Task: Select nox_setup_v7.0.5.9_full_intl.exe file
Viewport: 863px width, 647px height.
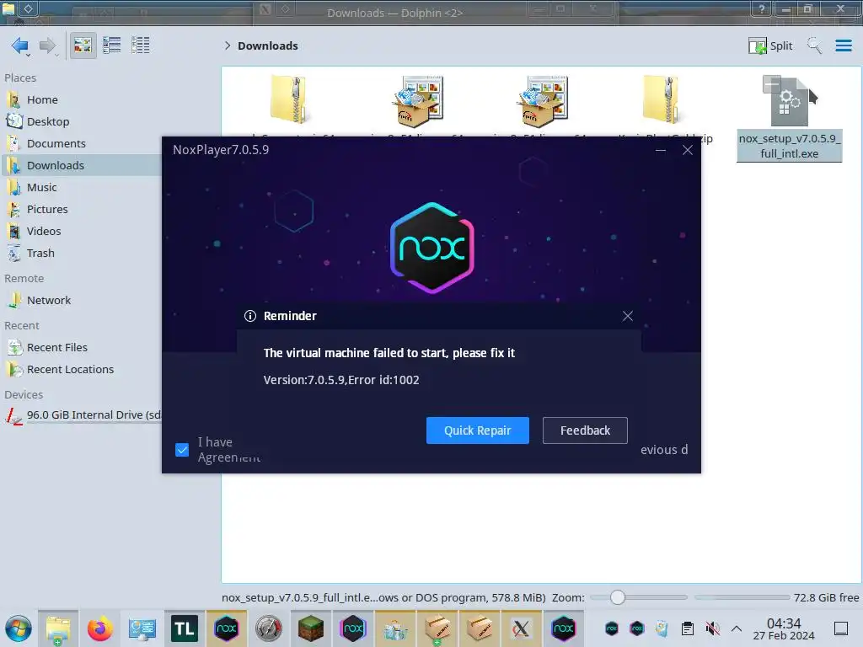Action: coord(789,118)
